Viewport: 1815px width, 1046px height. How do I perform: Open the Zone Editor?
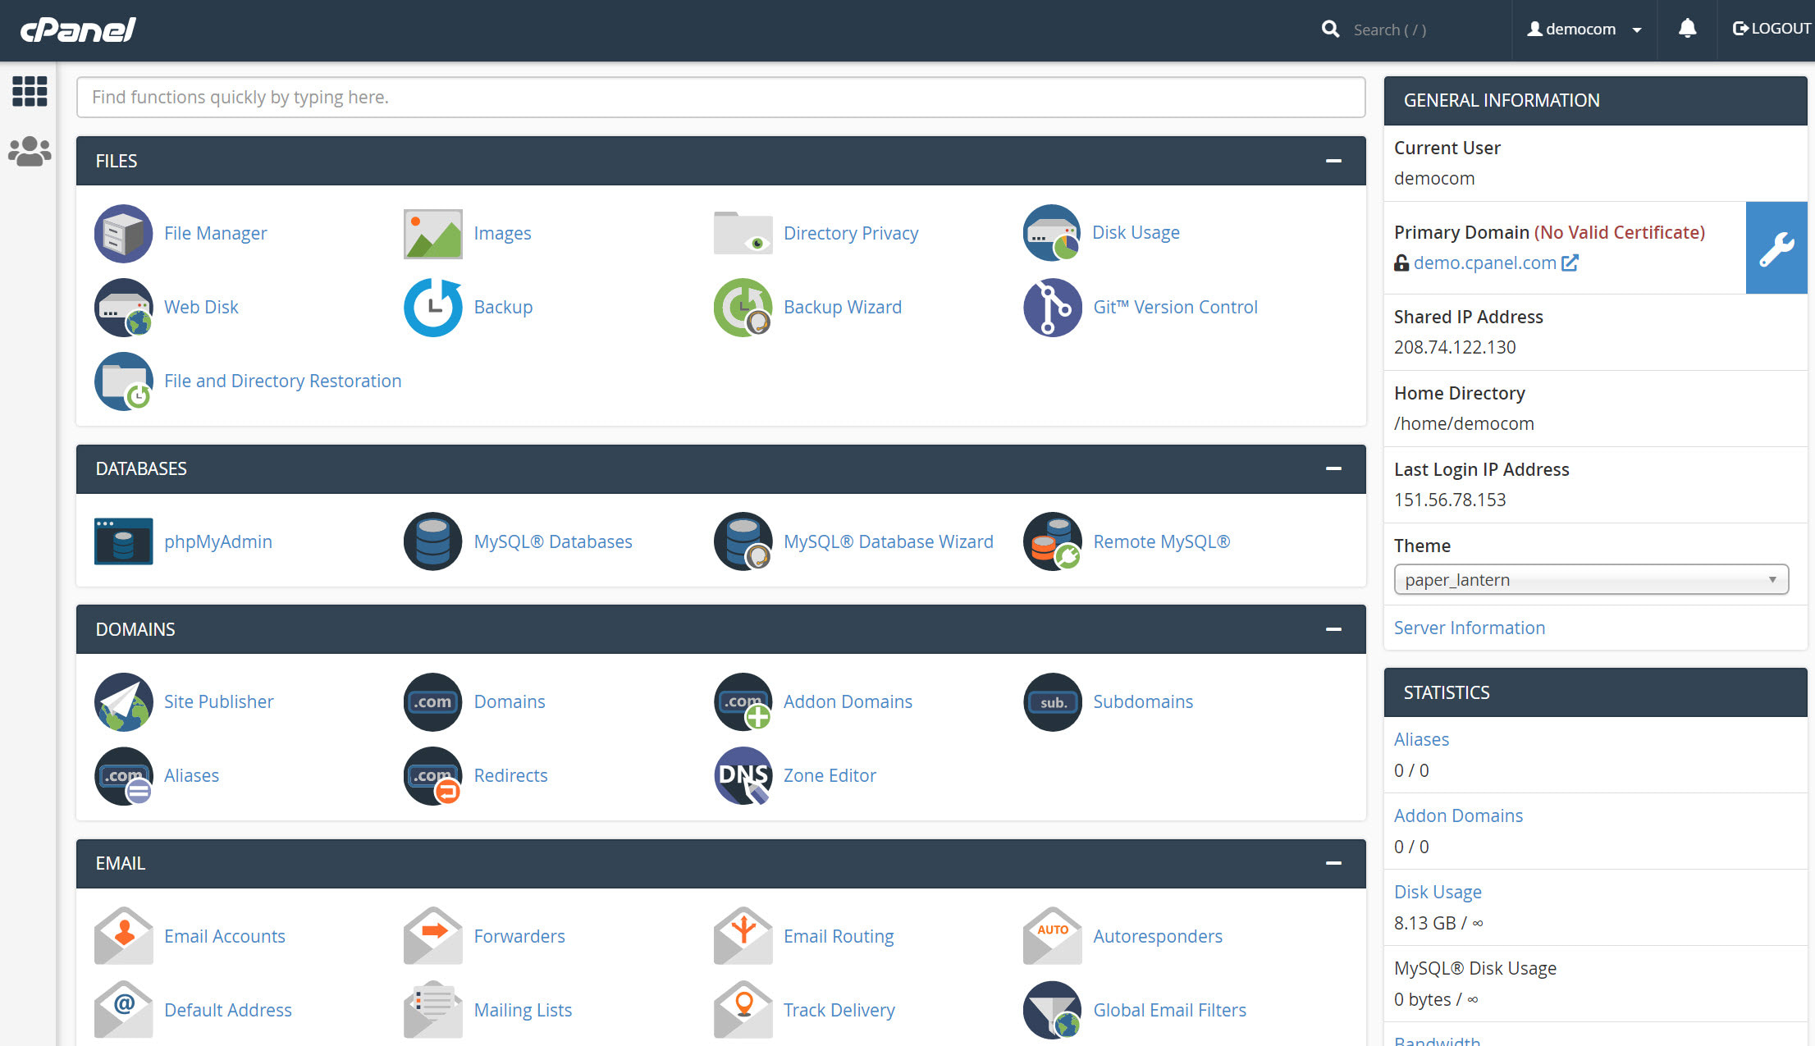pyautogui.click(x=829, y=775)
